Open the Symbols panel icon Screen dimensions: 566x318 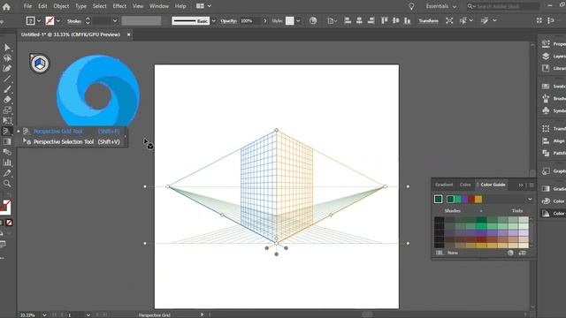tap(546, 110)
